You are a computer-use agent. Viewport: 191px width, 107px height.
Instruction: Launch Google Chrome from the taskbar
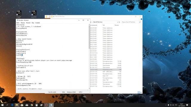coord(32,105)
